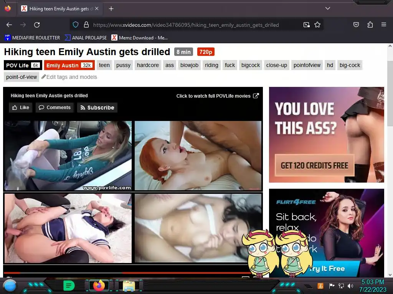Click the pencil icon beside Edit tags
393x294 pixels.
(44, 77)
